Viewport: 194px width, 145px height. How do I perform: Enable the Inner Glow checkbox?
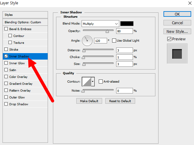6,63
